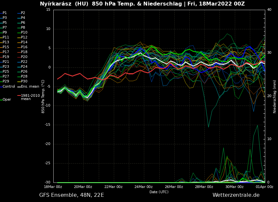Screen dimensions: 278x202
Task: Click the 01Apr 00z date tick label
Action: click(264, 187)
